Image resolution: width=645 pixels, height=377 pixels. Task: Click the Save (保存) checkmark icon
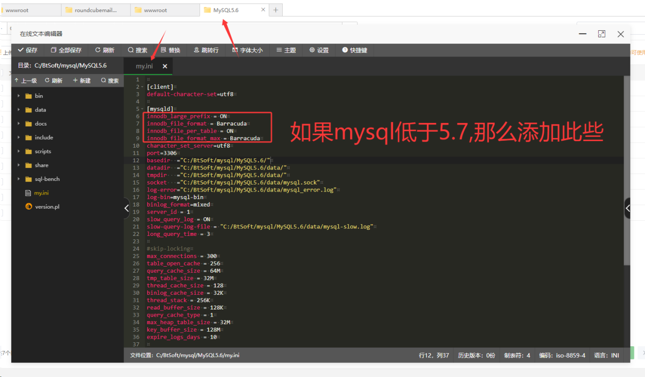(21, 50)
